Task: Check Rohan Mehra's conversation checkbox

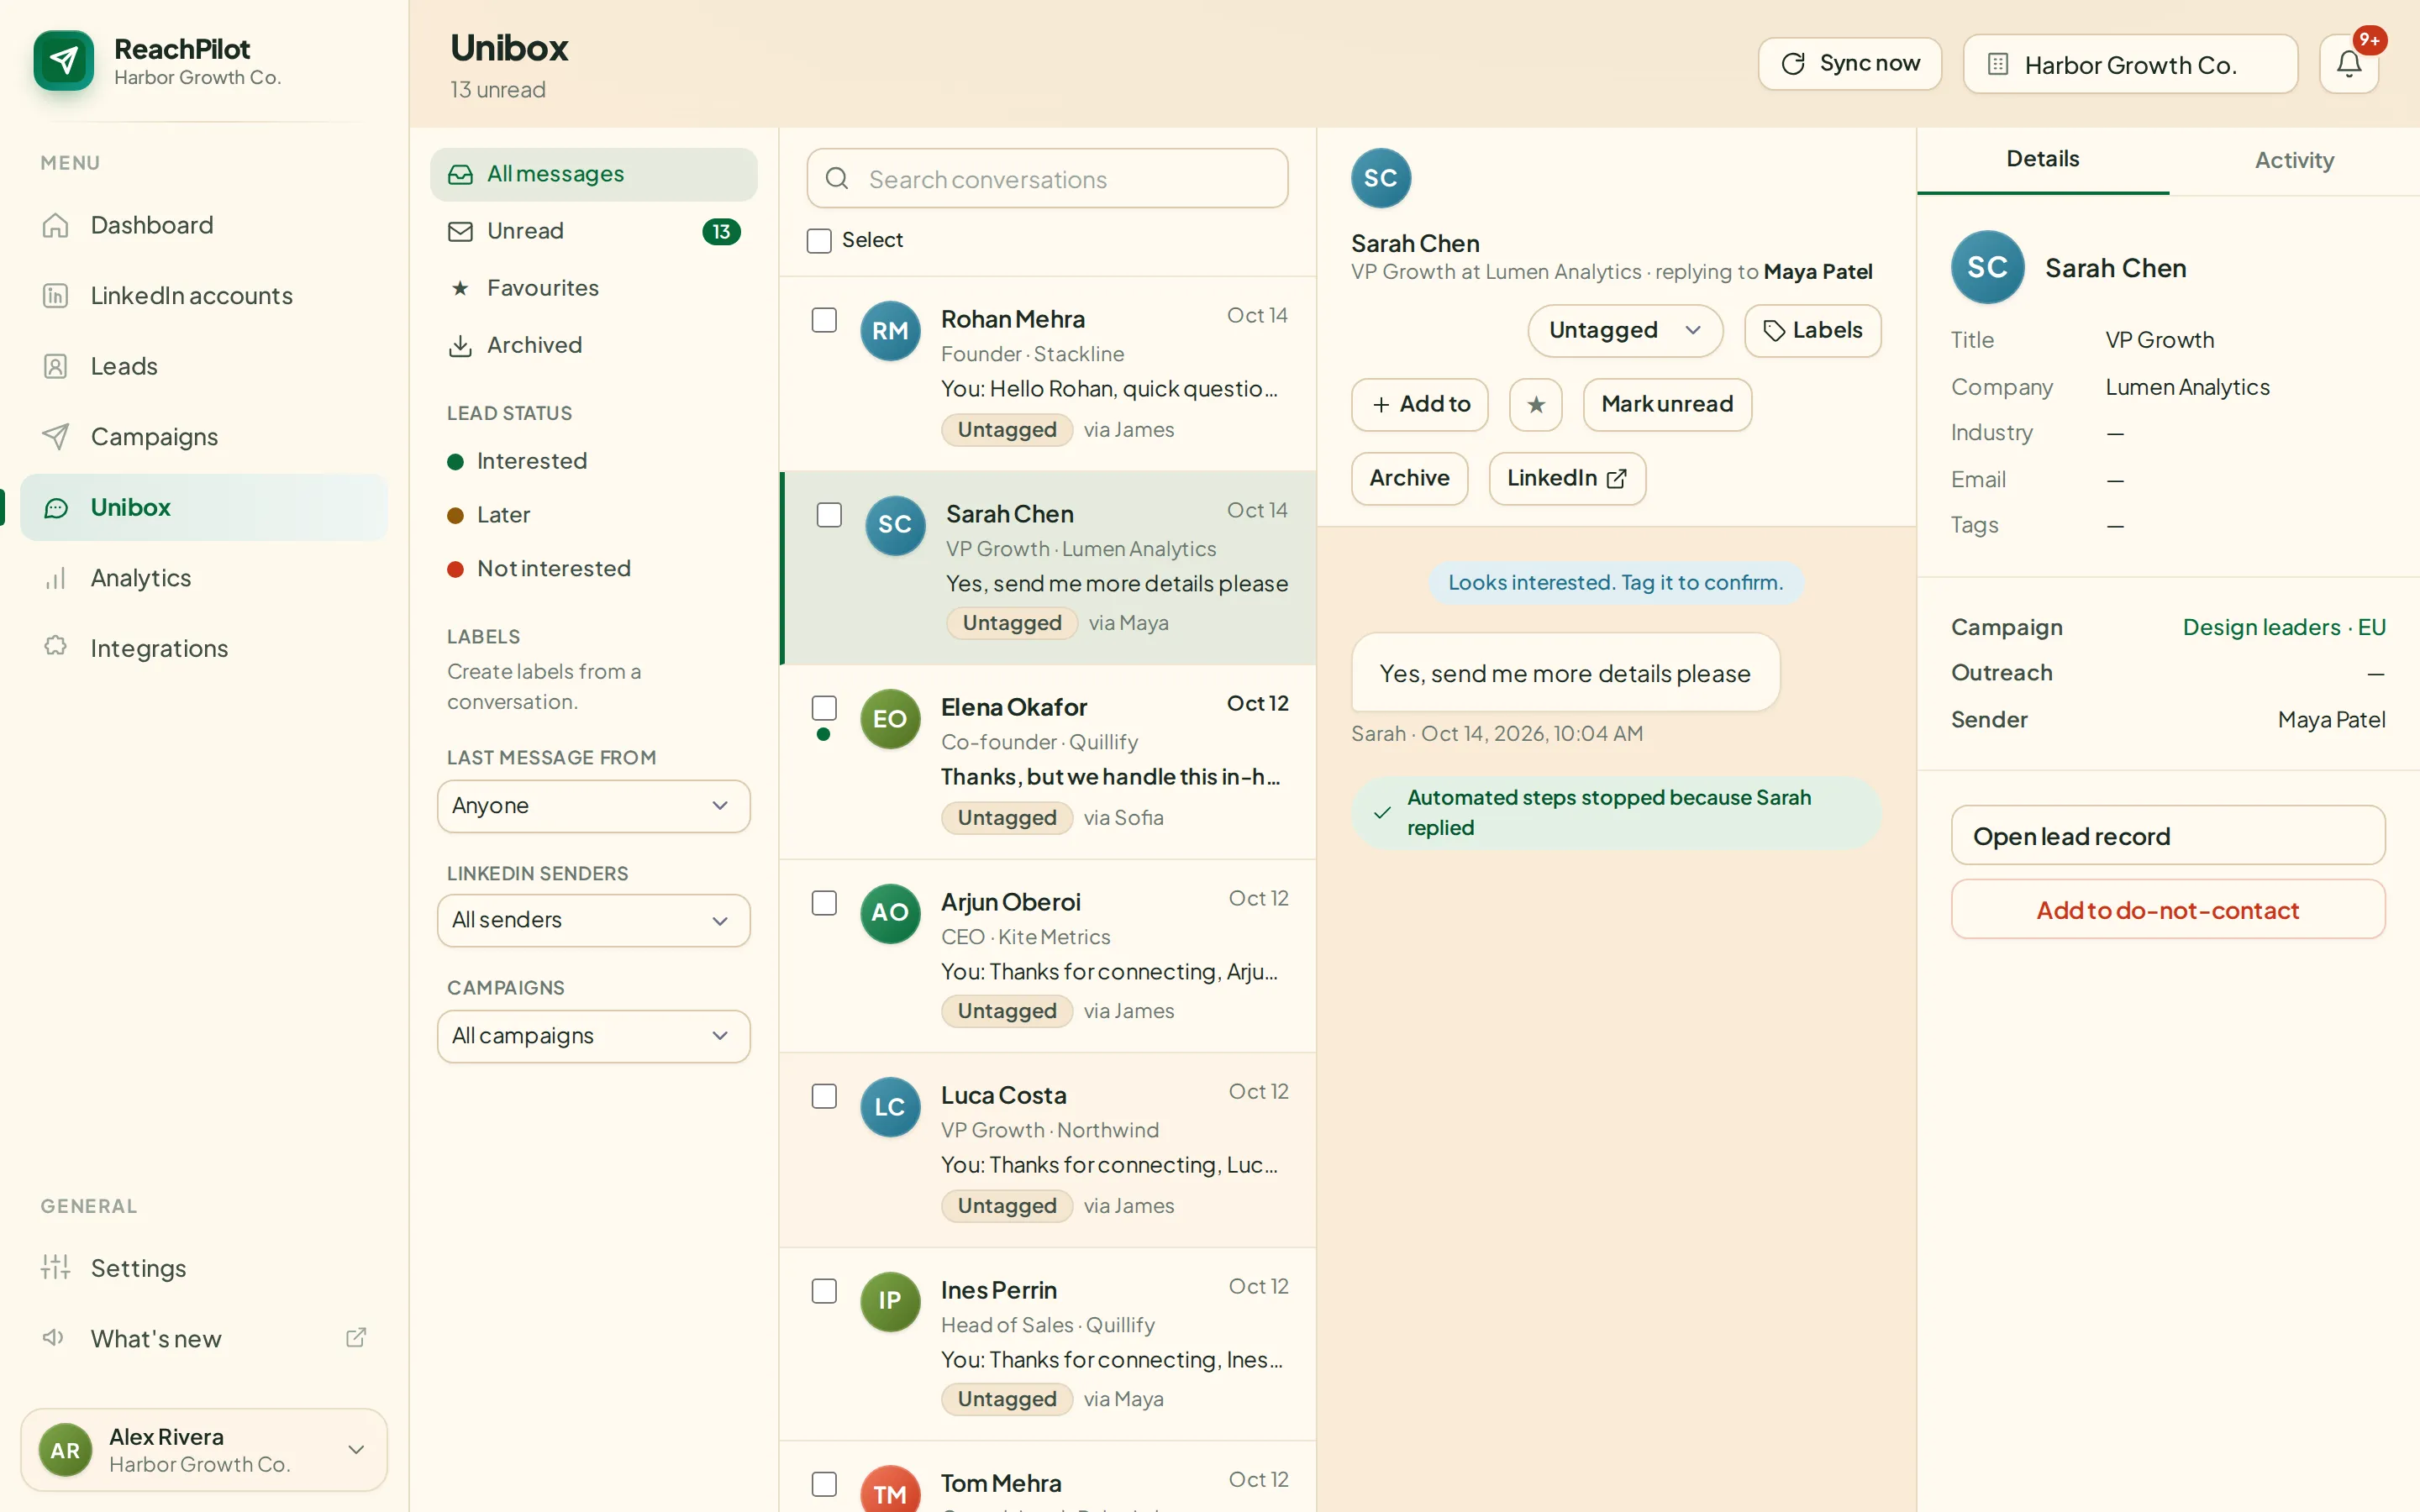Action: click(x=824, y=320)
